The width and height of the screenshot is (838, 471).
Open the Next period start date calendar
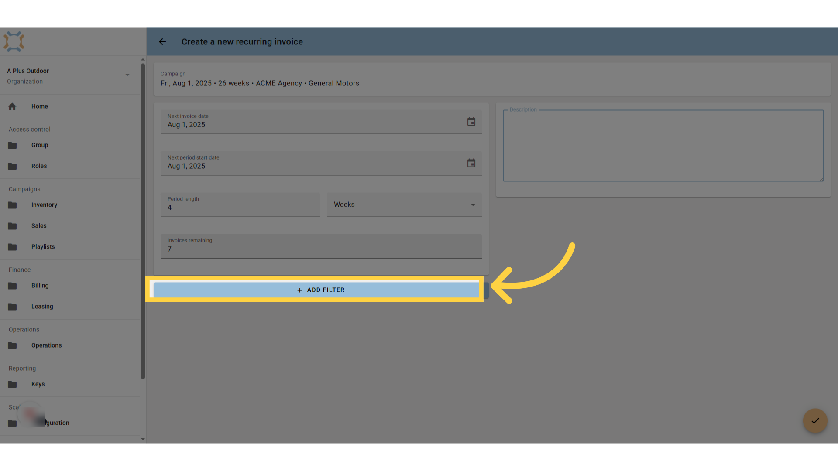pyautogui.click(x=471, y=163)
